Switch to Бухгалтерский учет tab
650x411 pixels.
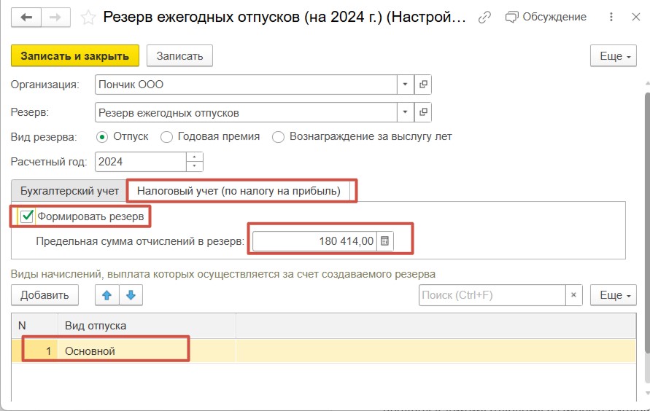tap(69, 191)
